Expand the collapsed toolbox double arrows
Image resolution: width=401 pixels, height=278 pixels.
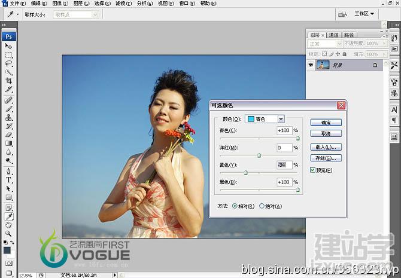click(x=4, y=25)
